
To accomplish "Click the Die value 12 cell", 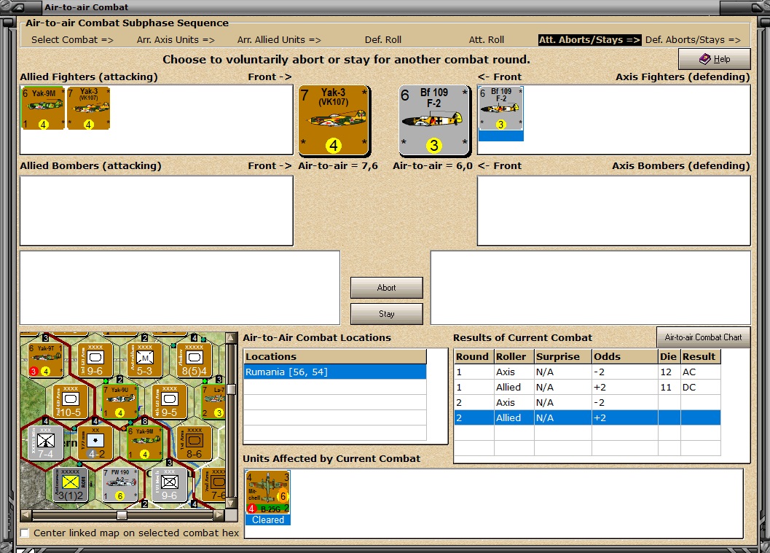I will coord(669,372).
